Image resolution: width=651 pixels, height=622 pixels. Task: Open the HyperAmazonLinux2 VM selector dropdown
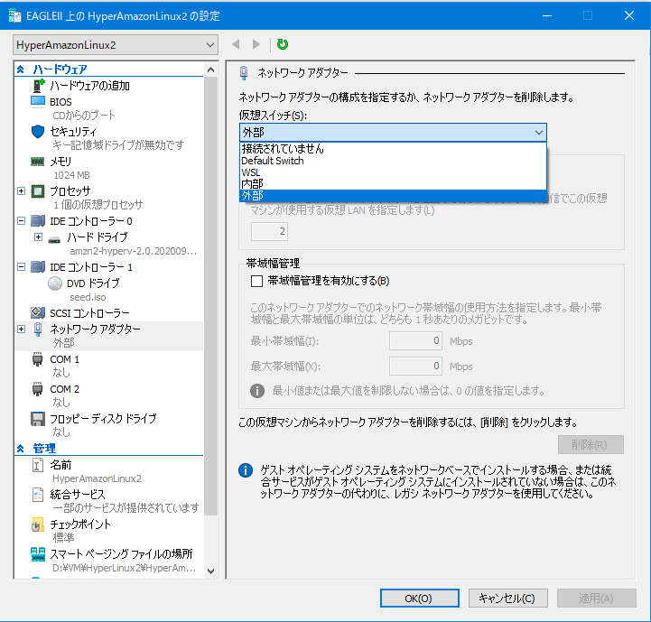tap(116, 45)
